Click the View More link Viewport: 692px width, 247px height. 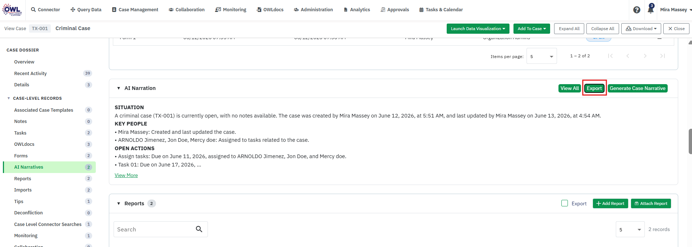pos(126,175)
